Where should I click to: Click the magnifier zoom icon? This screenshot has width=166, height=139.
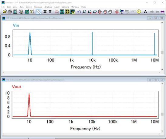pos(84,12)
